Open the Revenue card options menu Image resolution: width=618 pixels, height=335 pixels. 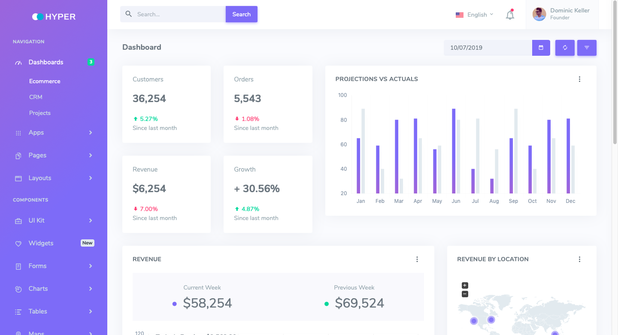coord(417,259)
